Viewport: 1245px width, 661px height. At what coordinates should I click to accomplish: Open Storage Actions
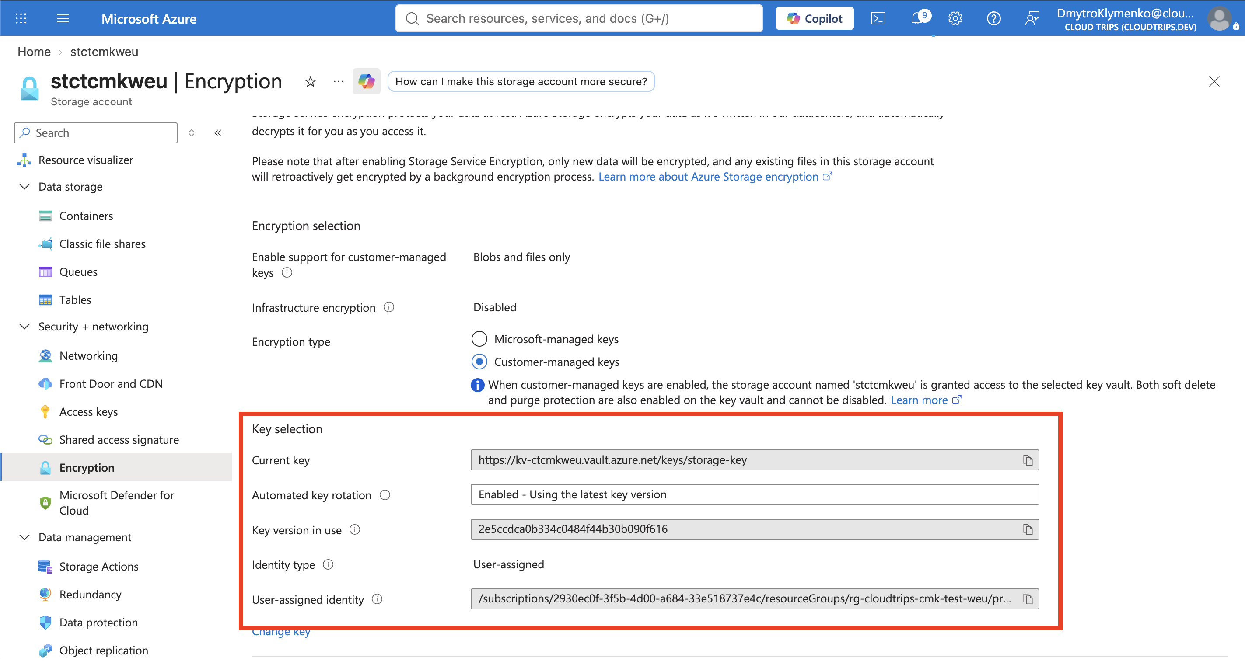pos(98,567)
